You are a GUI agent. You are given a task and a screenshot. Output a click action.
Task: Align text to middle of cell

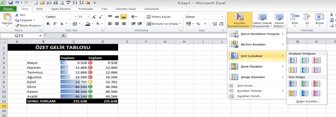point(117,17)
